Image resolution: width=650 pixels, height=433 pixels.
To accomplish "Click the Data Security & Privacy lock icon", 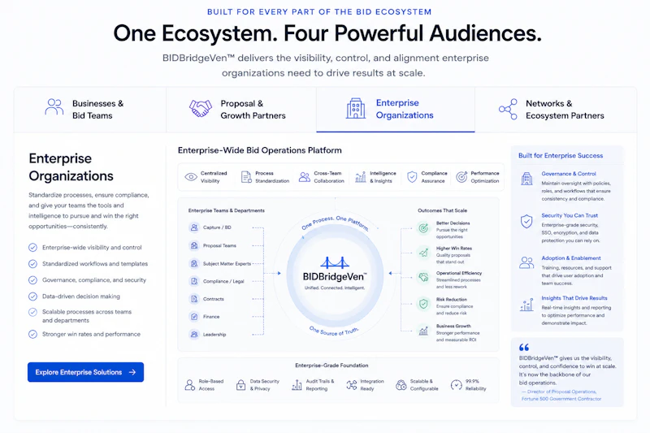I will (240, 385).
